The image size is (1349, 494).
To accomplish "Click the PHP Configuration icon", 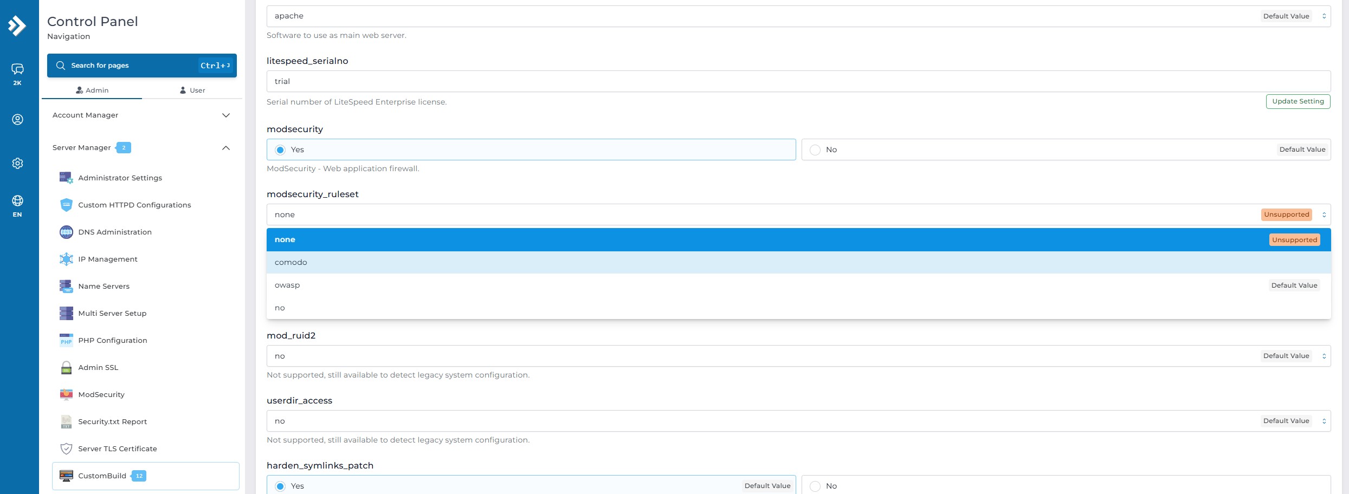I will 66,340.
